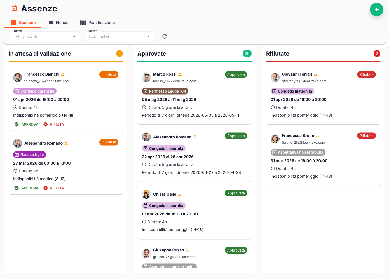
Task: Open the Utente dropdown showing Tutti gli utenti
Action: (x=45, y=36)
